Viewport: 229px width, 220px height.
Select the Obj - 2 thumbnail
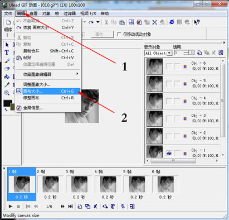click(154, 136)
